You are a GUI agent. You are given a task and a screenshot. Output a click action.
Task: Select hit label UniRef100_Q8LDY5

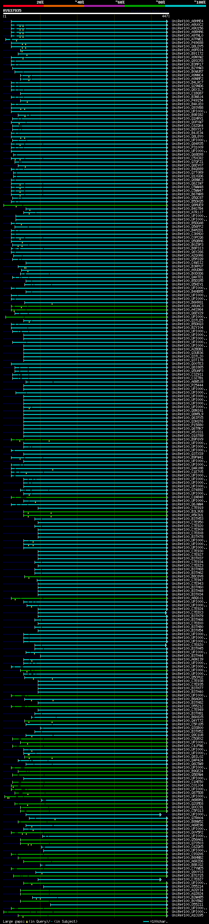pyautogui.click(x=187, y=46)
